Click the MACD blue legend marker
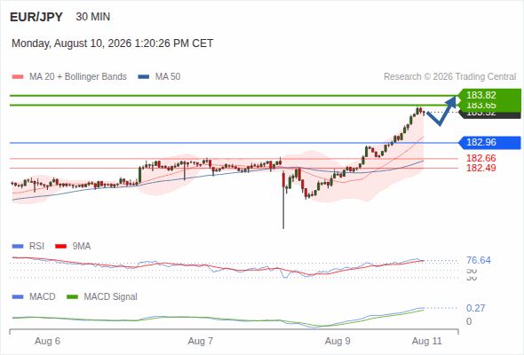The width and height of the screenshot is (524, 355). [x=18, y=297]
